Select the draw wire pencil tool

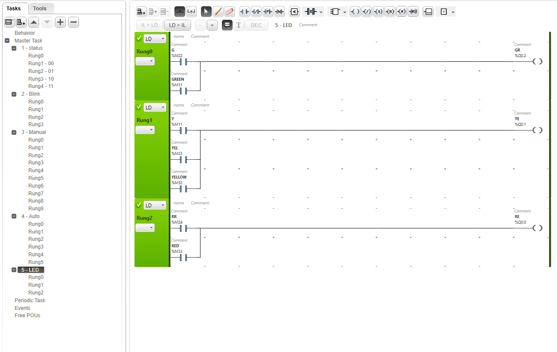(x=218, y=12)
